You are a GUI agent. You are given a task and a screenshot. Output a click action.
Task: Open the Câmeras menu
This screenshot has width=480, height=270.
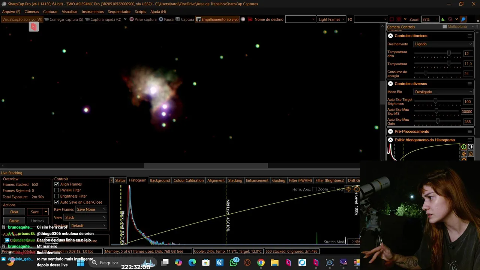(31, 12)
